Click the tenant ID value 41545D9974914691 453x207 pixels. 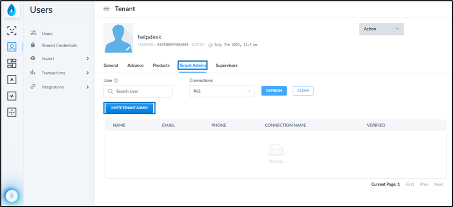pyautogui.click(x=173, y=45)
